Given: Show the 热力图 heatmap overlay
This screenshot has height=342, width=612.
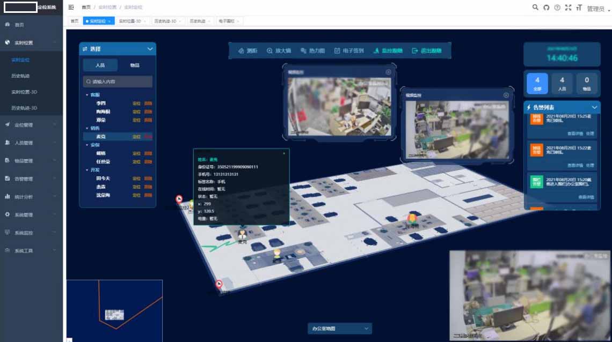Looking at the screenshot, I should pos(312,51).
